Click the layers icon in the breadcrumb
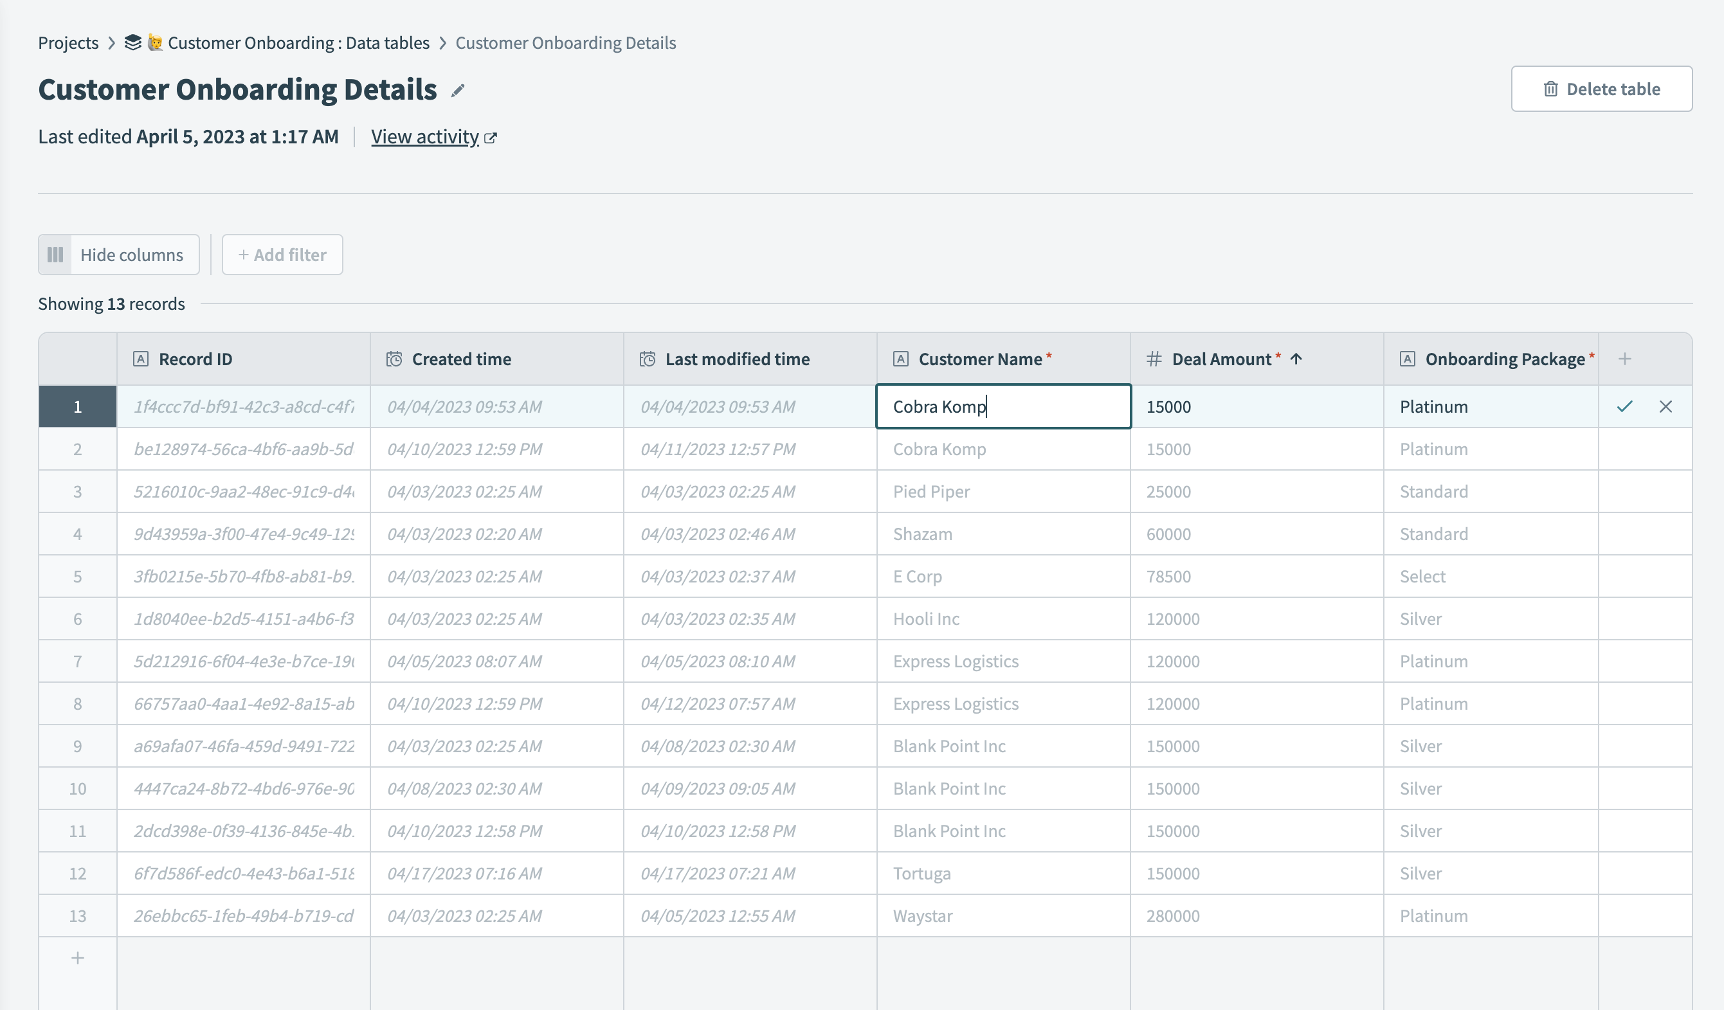Screen dimensions: 1724x1010 point(132,42)
